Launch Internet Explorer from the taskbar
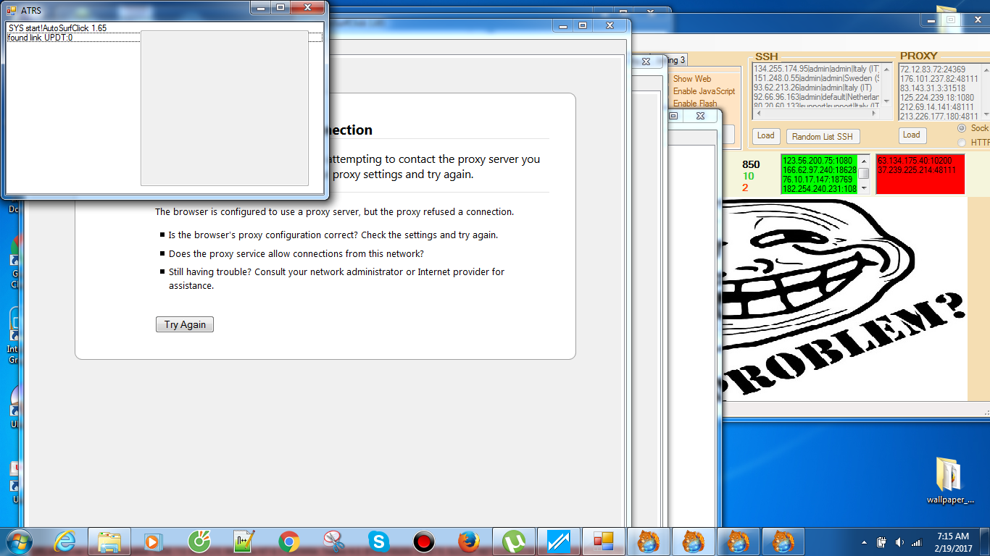The height and width of the screenshot is (556, 990). click(x=65, y=541)
